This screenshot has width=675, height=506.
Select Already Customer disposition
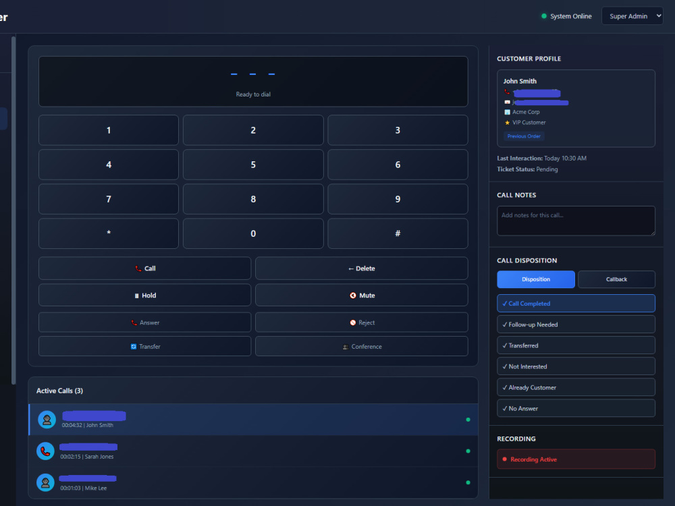[x=576, y=388]
